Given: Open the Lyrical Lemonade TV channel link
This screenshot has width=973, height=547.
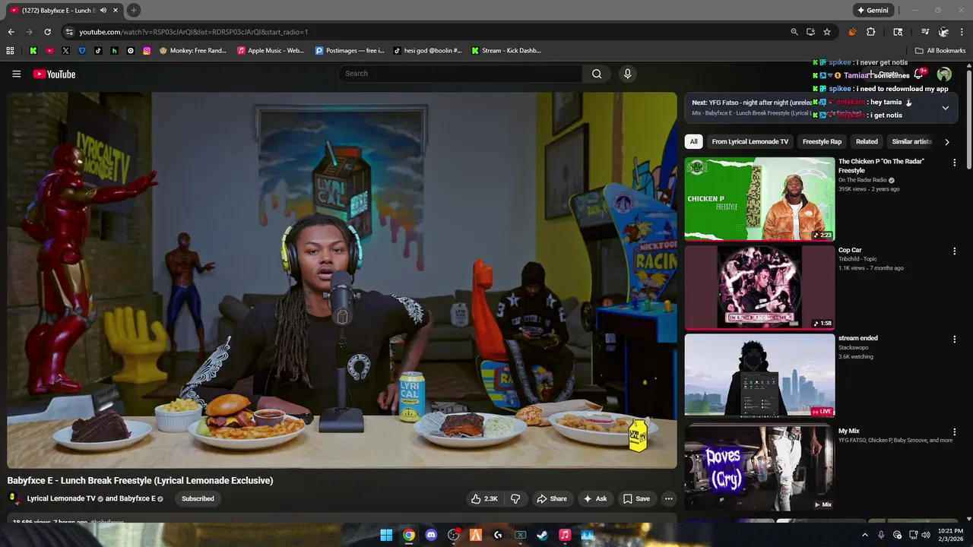Looking at the screenshot, I should pos(61,498).
